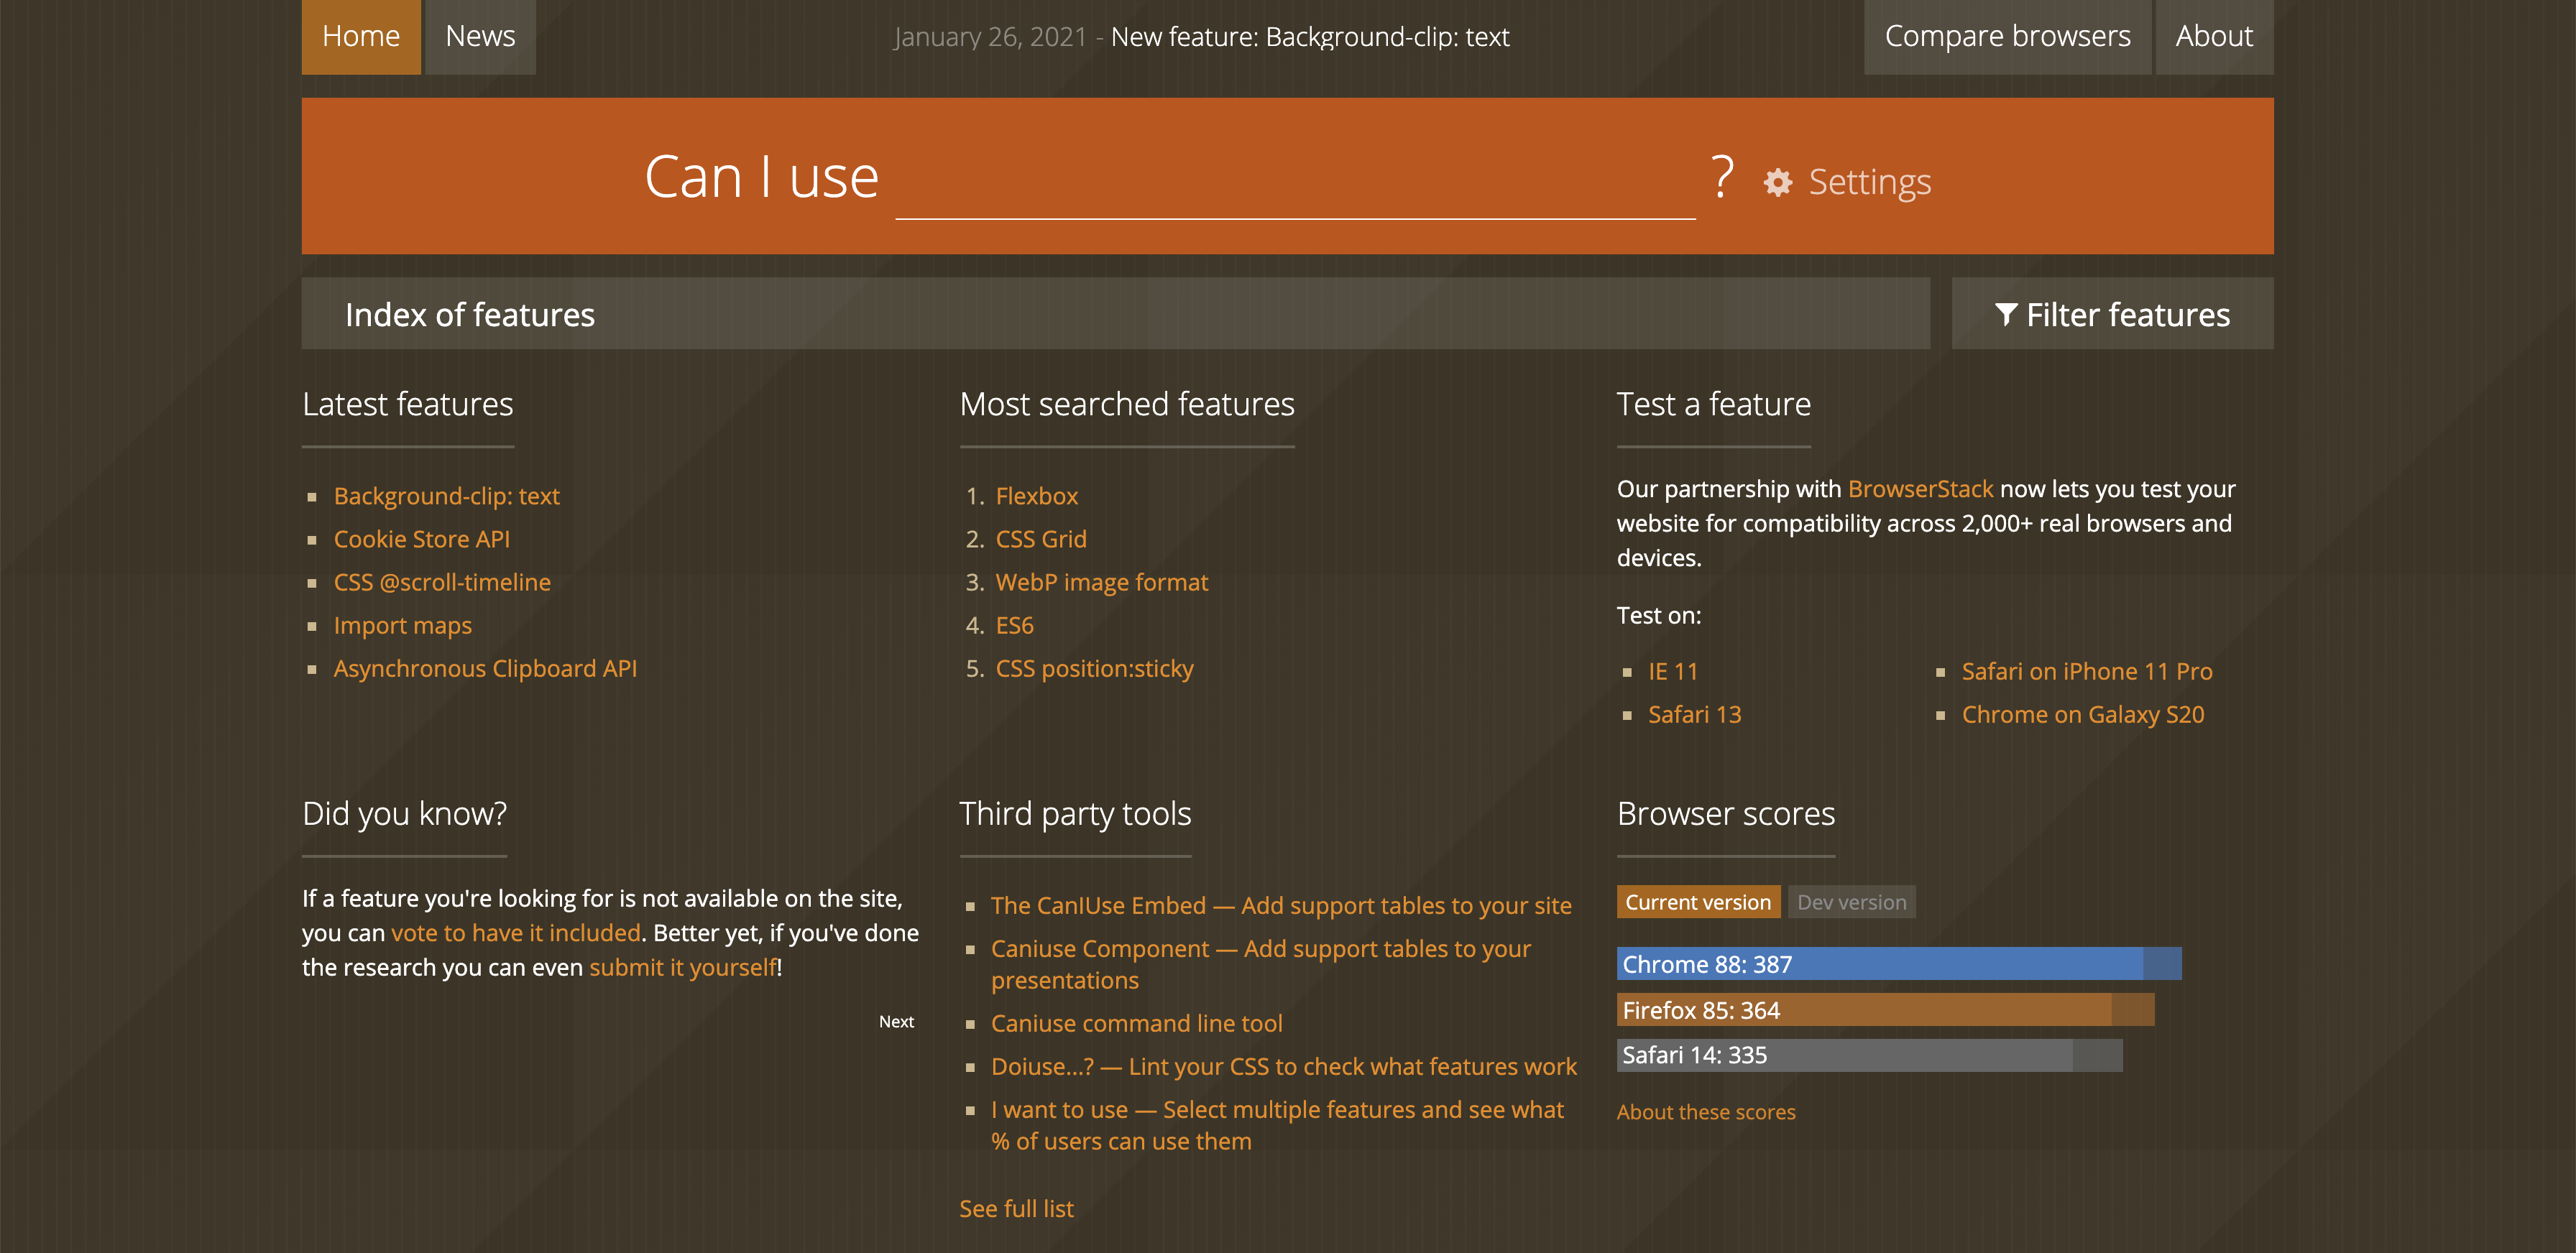2576x1253 pixels.
Task: Open the Flexbox feature link
Action: [1036, 496]
